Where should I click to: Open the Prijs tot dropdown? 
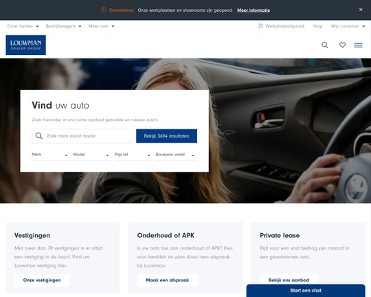coord(133,155)
